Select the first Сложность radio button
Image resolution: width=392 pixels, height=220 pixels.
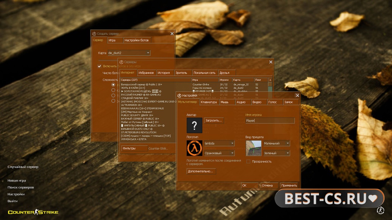(x=113, y=85)
